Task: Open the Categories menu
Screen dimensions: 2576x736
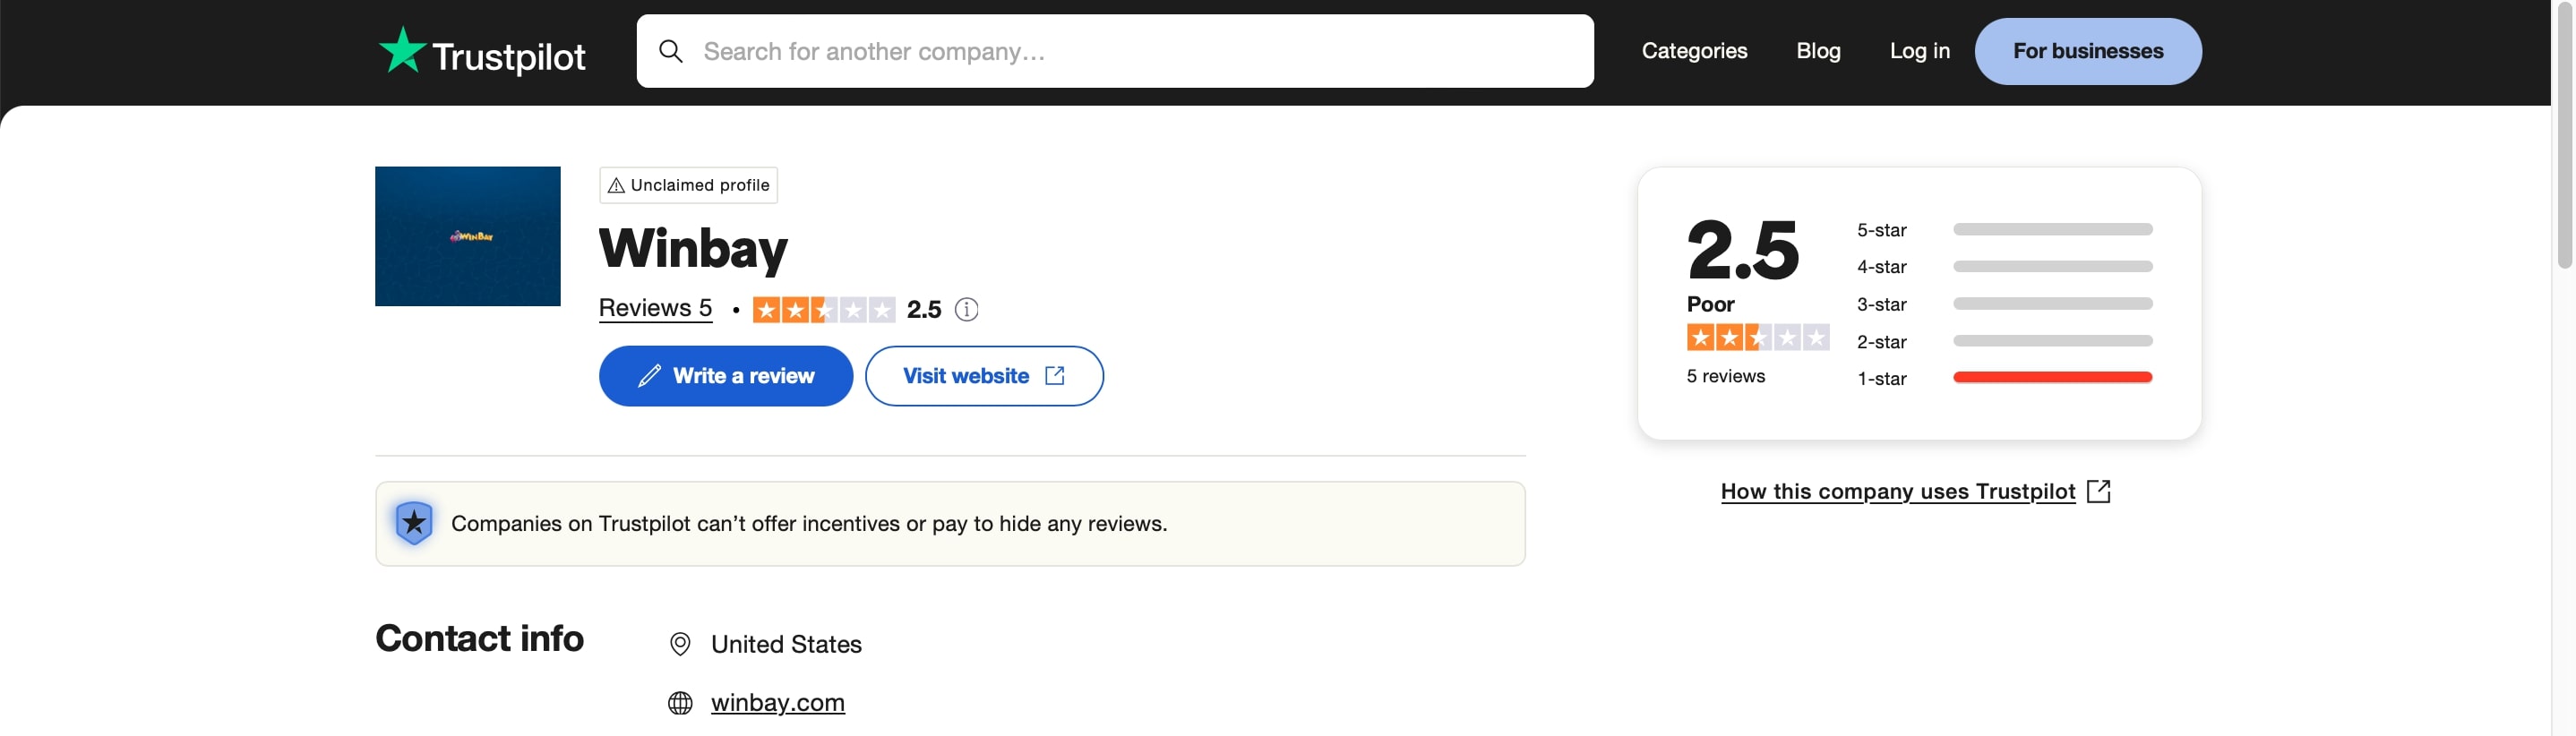Action: pyautogui.click(x=1694, y=51)
